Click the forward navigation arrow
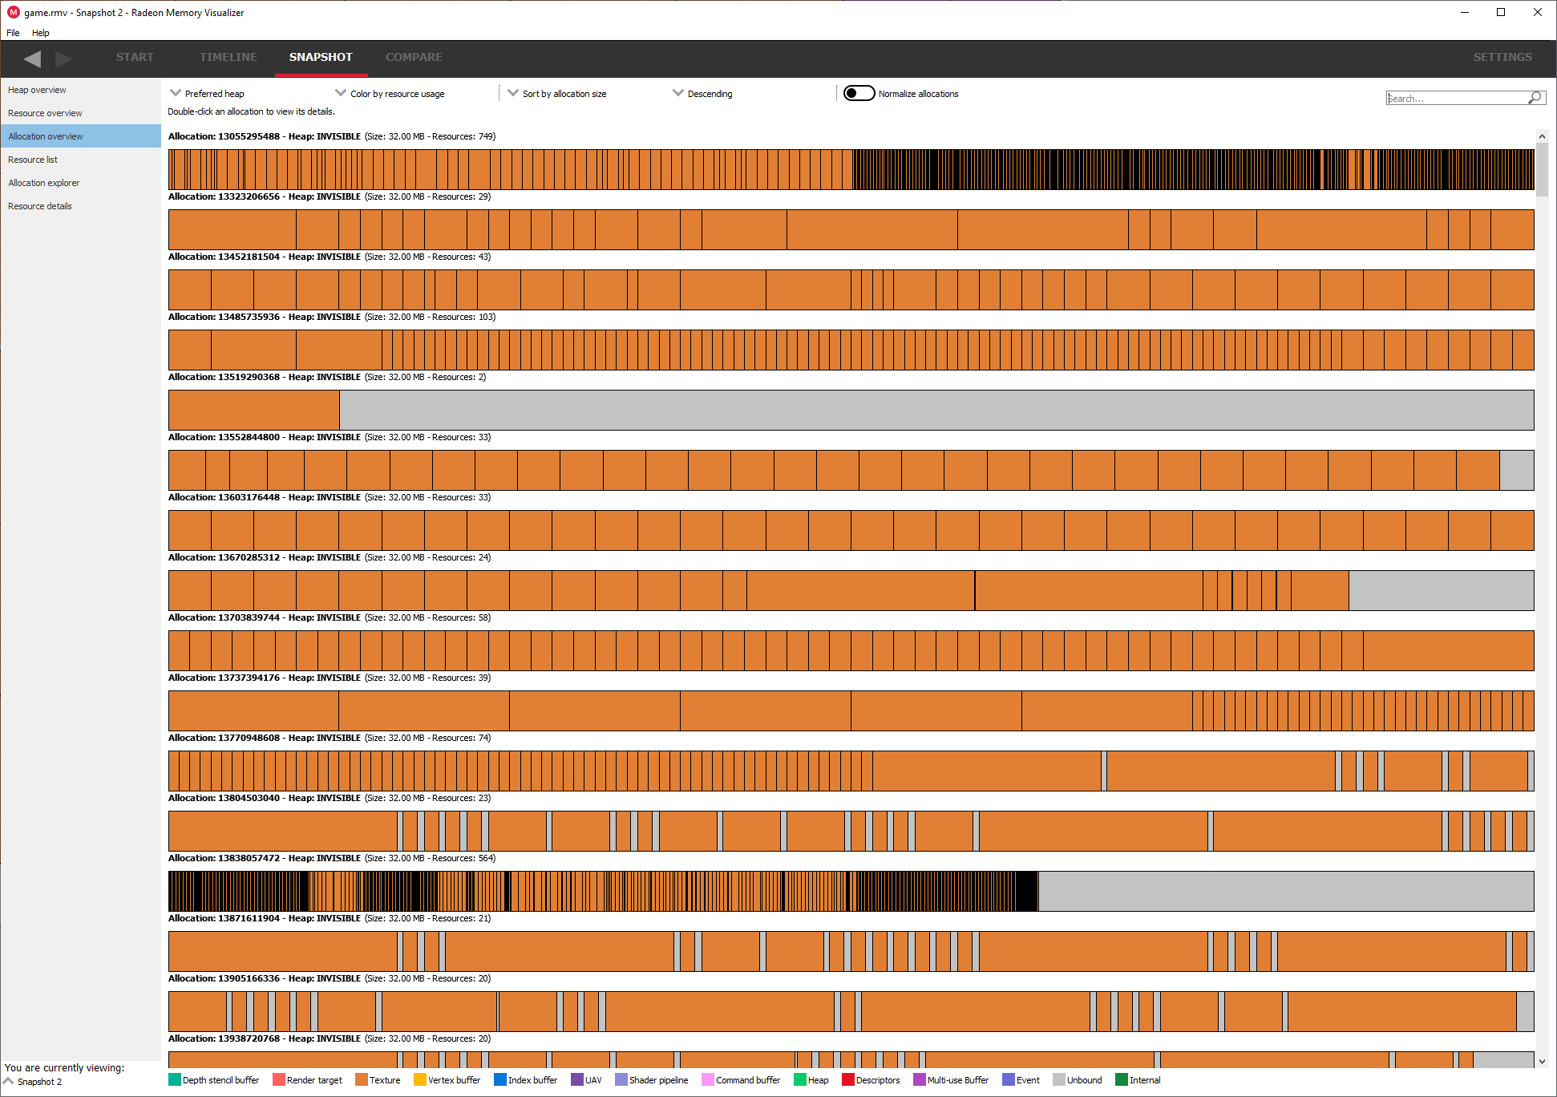1557x1097 pixels. pyautogui.click(x=64, y=59)
